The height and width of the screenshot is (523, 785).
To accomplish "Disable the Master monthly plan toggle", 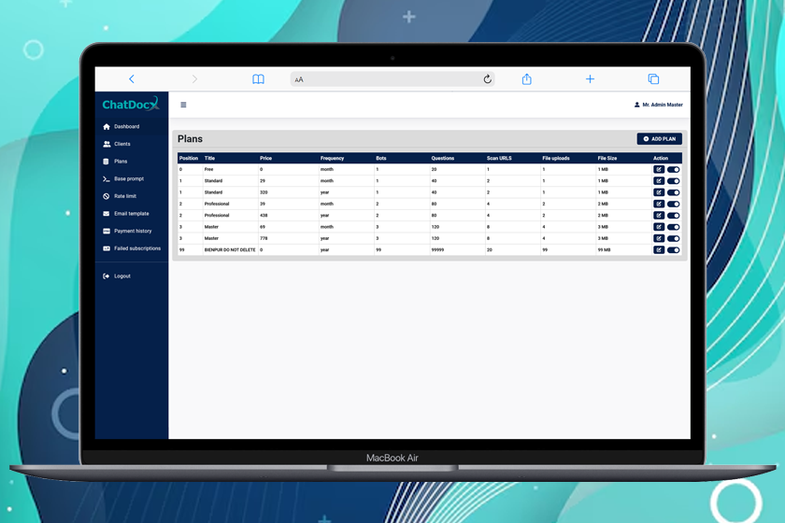I will coord(673,227).
